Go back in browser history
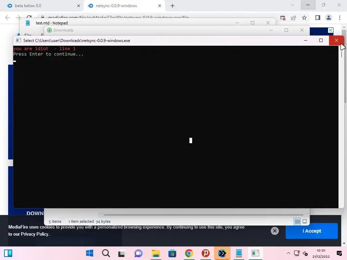This screenshot has height=260, width=347. (7, 18)
